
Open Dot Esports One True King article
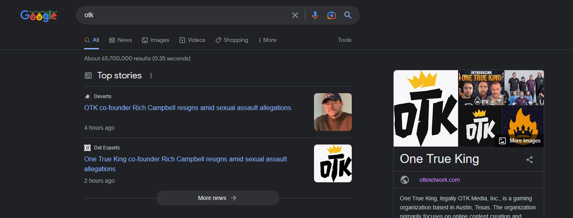186,164
